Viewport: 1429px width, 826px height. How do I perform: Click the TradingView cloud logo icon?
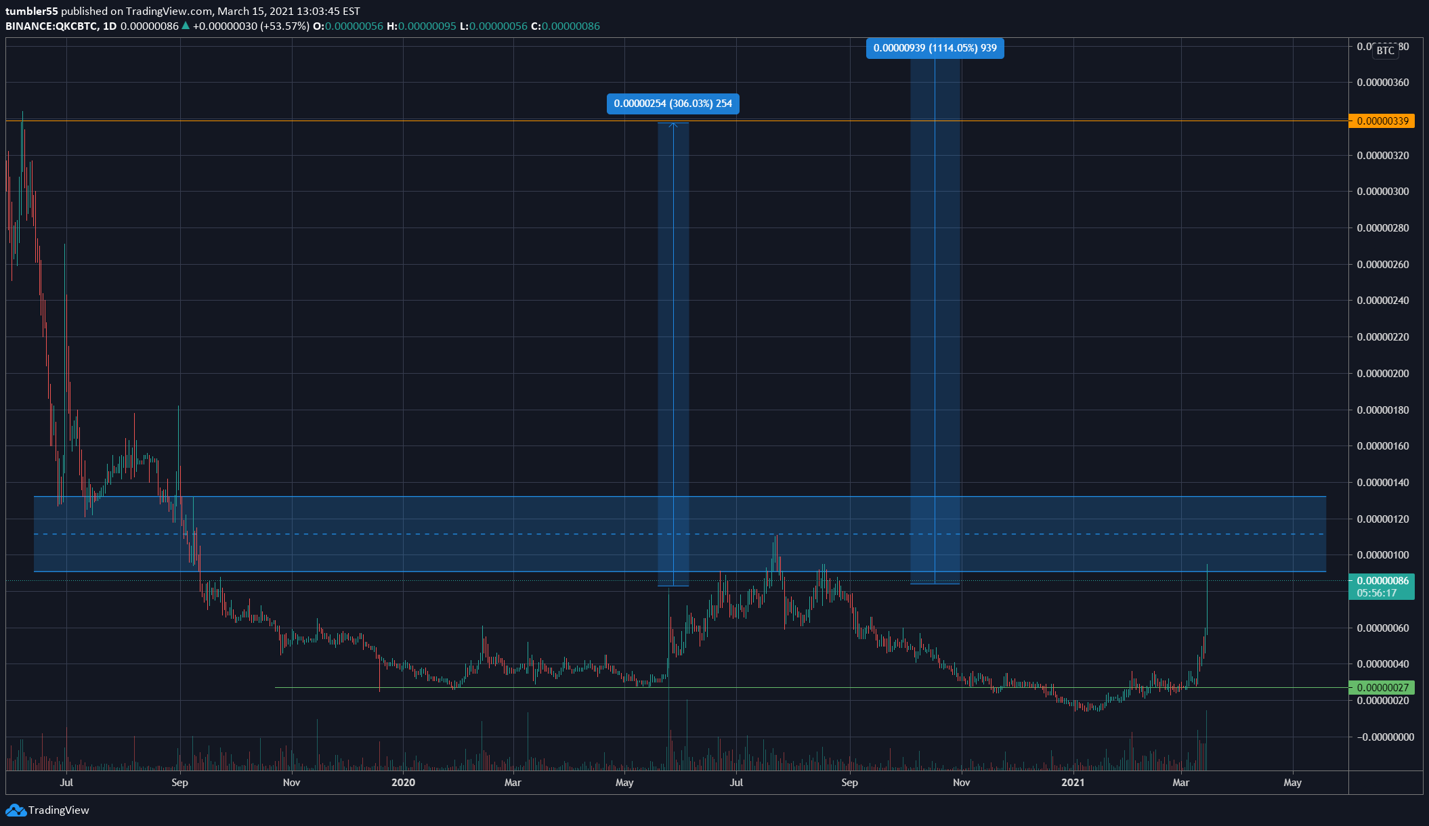pos(15,810)
